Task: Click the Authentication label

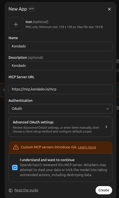Action: [x=21, y=100]
